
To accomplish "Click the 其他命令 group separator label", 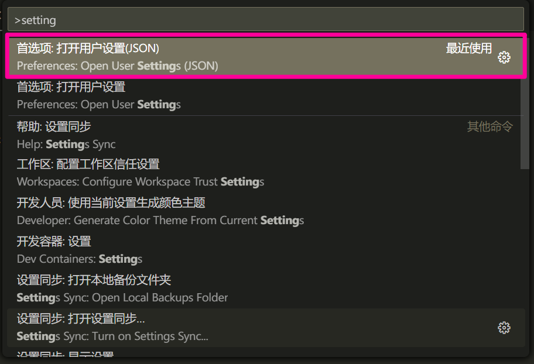I will tap(489, 126).
